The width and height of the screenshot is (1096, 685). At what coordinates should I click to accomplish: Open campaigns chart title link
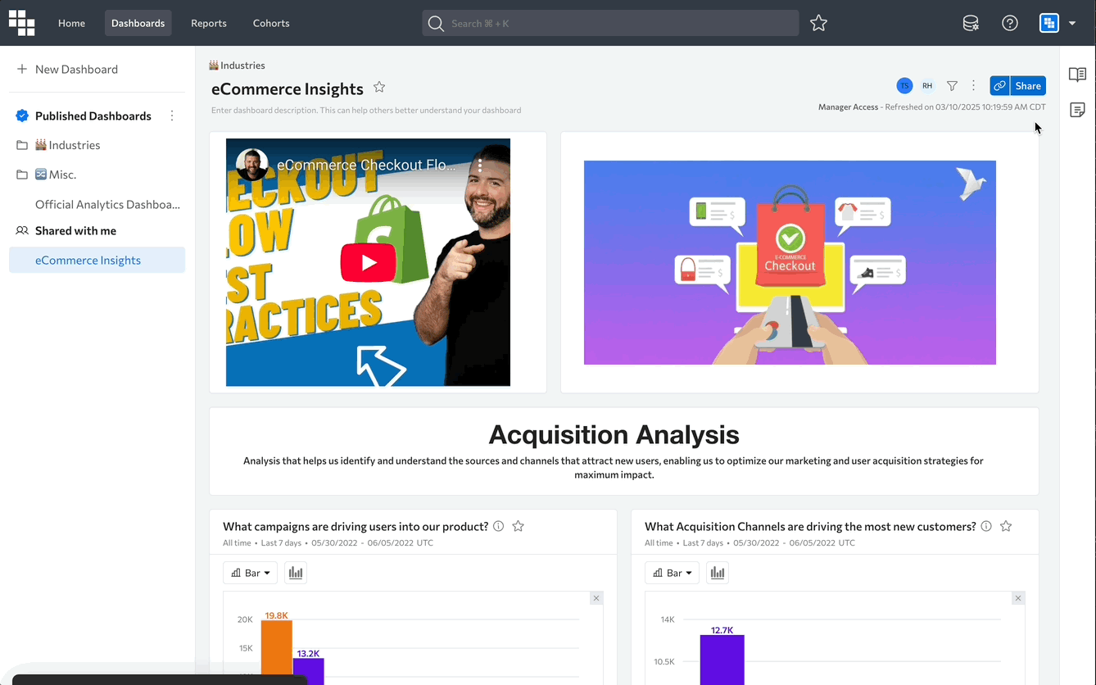tap(356, 526)
